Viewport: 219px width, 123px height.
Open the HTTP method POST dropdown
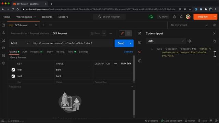(x=20, y=43)
